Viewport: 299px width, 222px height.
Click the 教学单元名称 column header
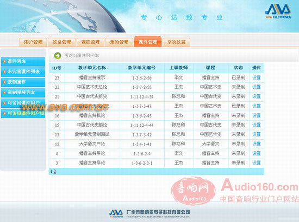[x=92, y=68]
